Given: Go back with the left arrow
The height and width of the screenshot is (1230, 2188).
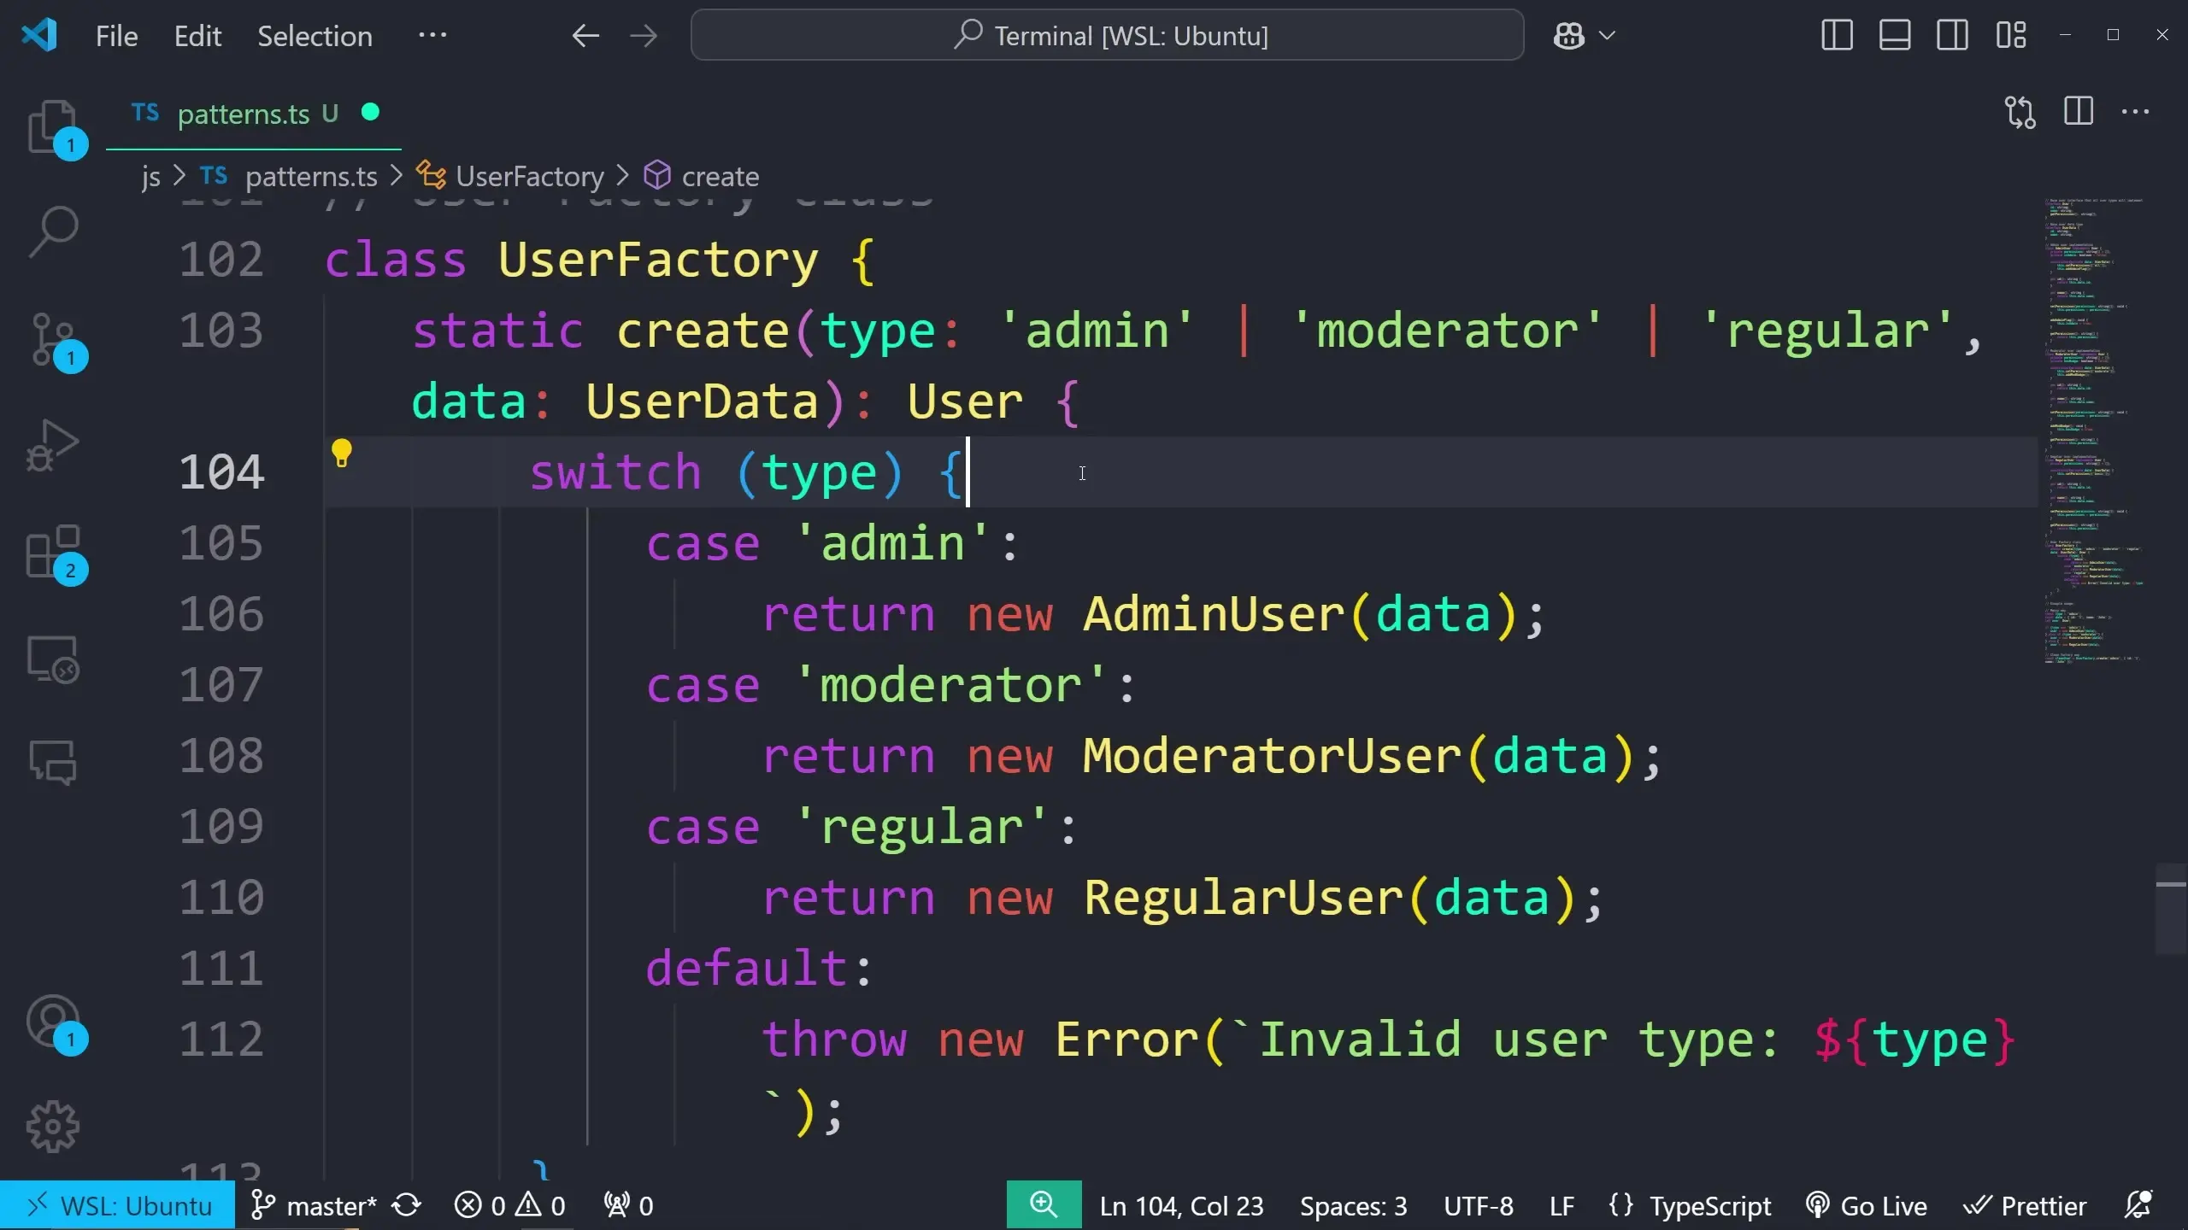Looking at the screenshot, I should [585, 36].
